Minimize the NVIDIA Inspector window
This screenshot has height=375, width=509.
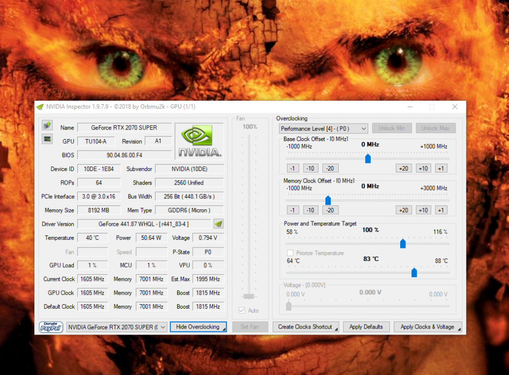tap(410, 107)
